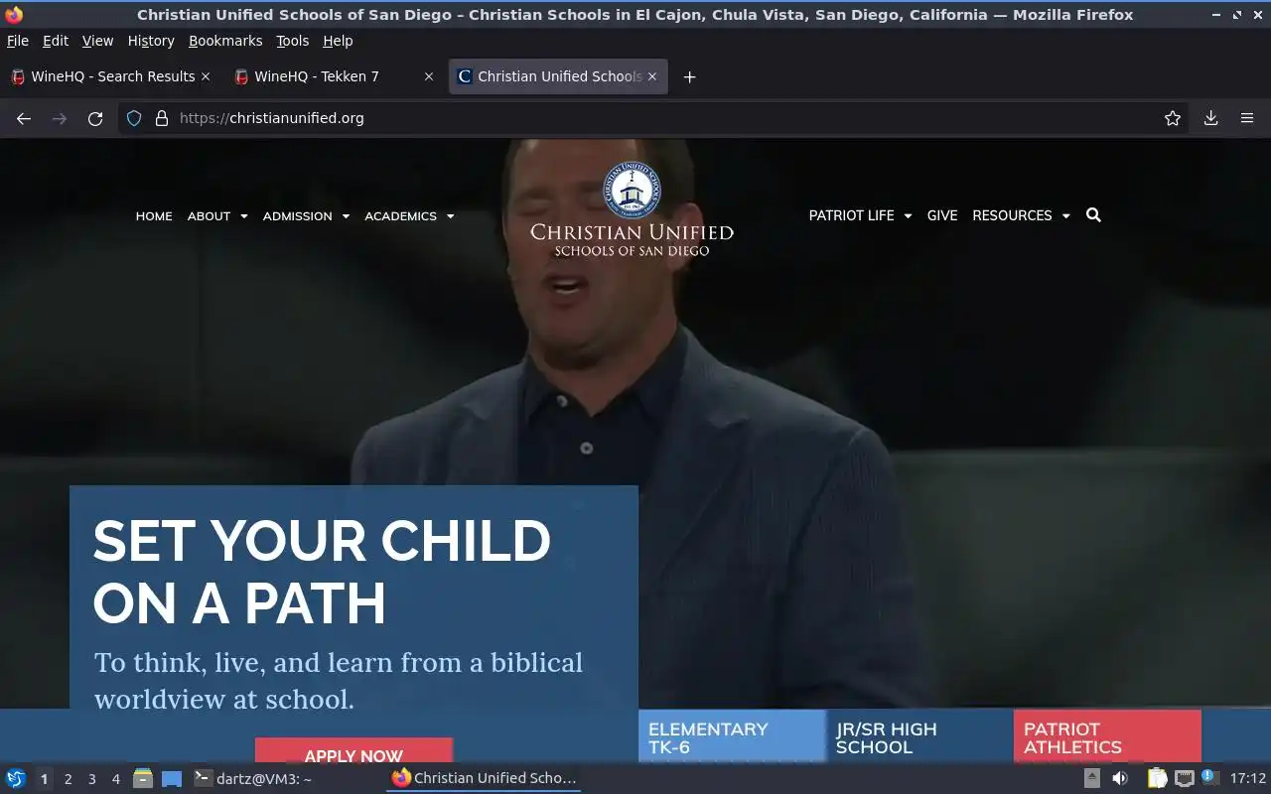Open the Bookmarks menu
Viewport: 1271px width, 794px height.
point(225,41)
